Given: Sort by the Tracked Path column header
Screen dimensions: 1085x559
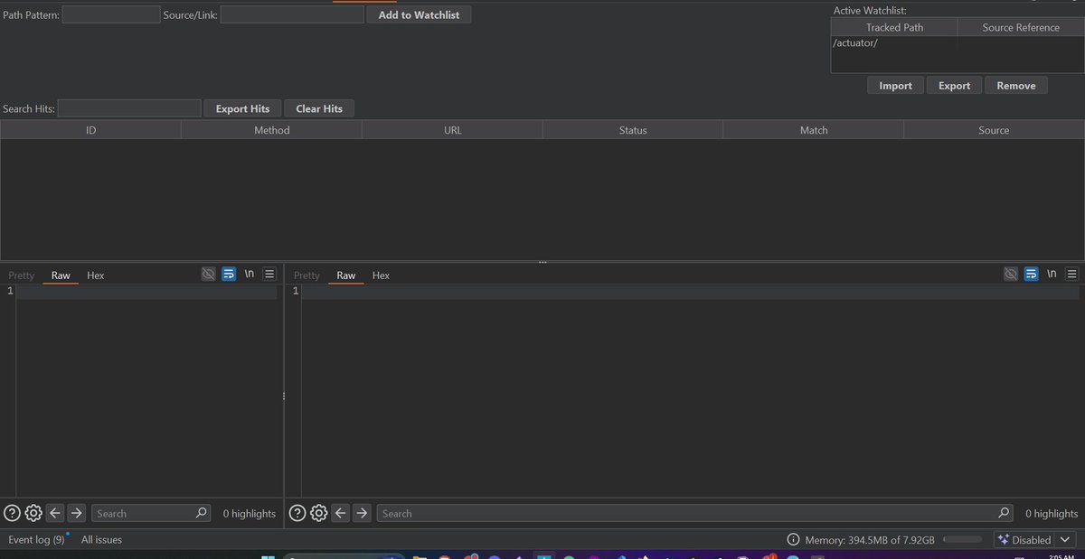Looking at the screenshot, I should coord(894,27).
